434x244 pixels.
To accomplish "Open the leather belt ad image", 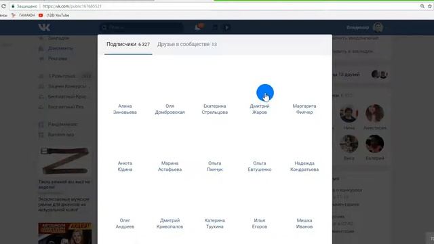I will 65,161.
